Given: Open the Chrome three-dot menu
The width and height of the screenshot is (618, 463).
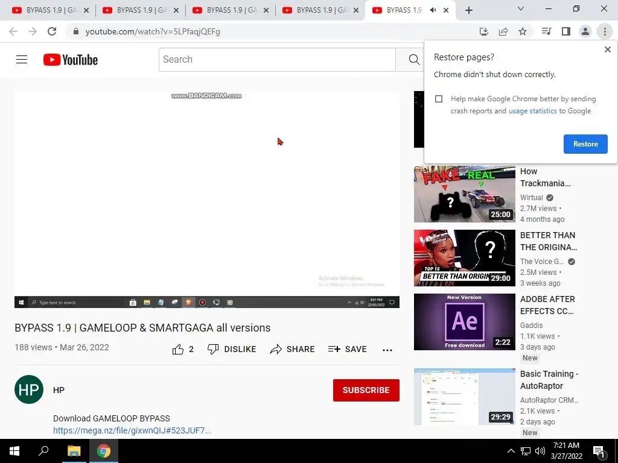Looking at the screenshot, I should tap(605, 31).
